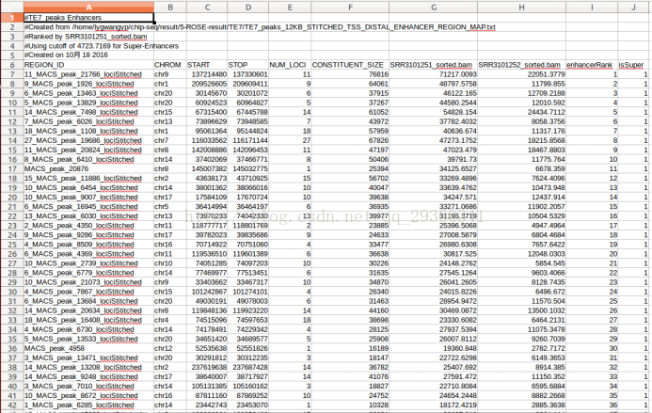The image size is (652, 413).
Task: Click value 22051.3779
Action: tap(521, 74)
